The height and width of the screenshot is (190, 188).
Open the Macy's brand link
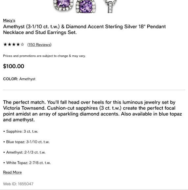(9, 20)
